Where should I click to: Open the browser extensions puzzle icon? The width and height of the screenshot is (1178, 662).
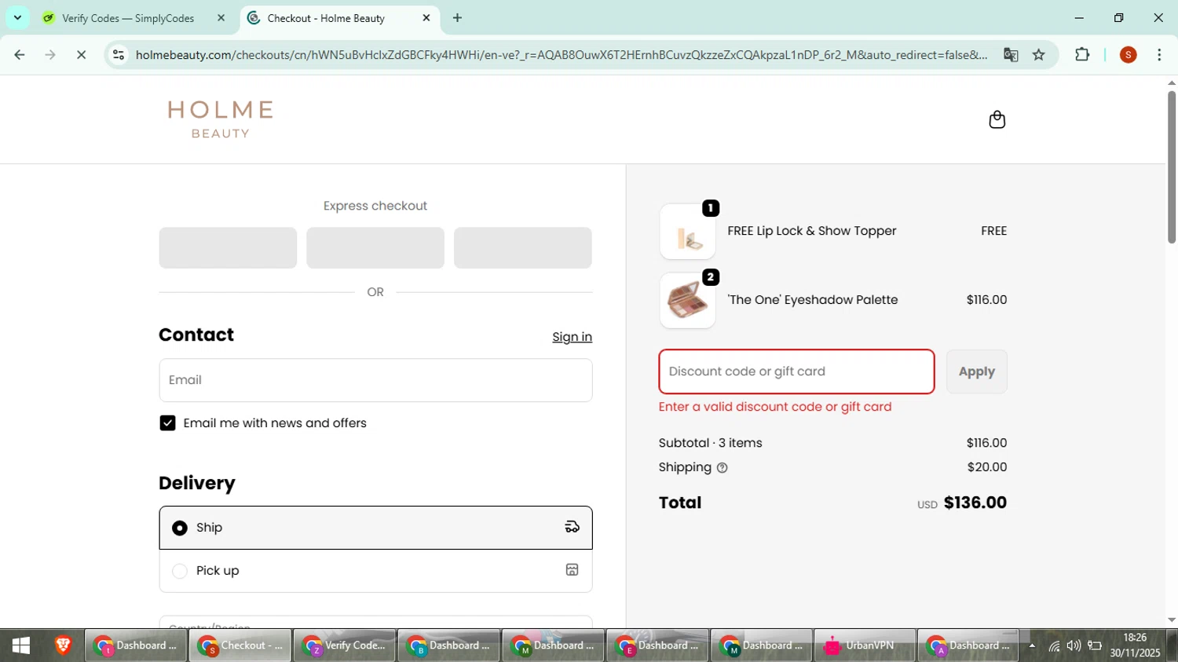[x=1082, y=54]
